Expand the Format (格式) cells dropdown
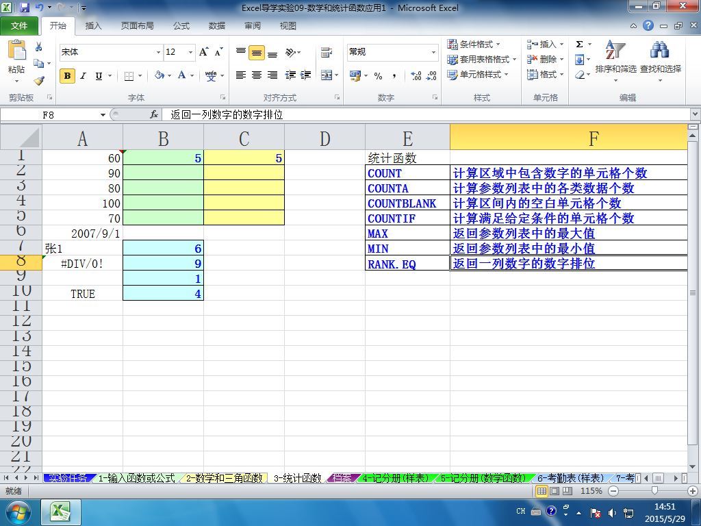Image resolution: width=701 pixels, height=526 pixels. [561, 74]
